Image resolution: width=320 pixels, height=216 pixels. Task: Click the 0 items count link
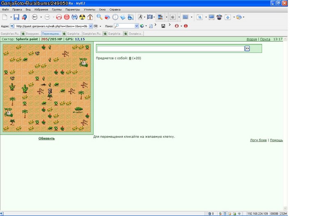130,58
